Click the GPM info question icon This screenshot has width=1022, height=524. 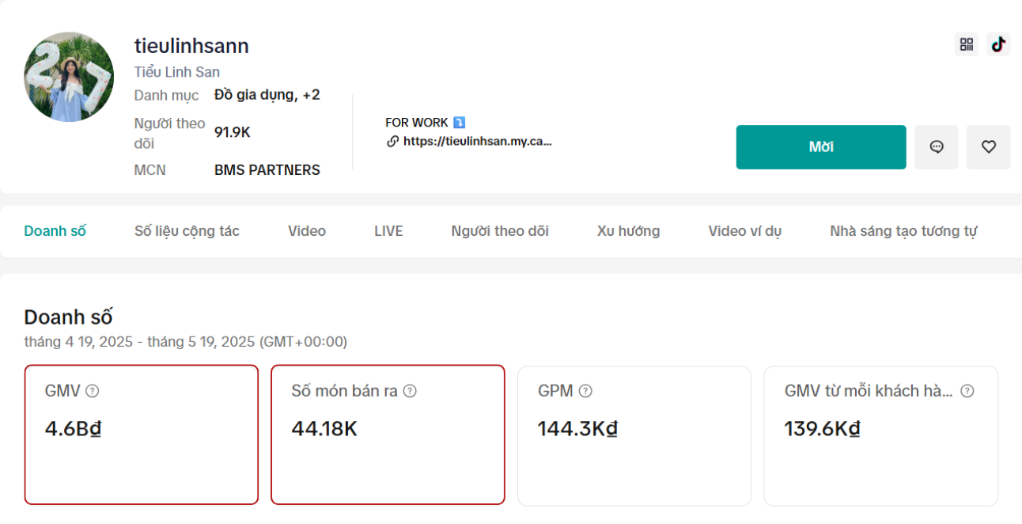tap(585, 391)
